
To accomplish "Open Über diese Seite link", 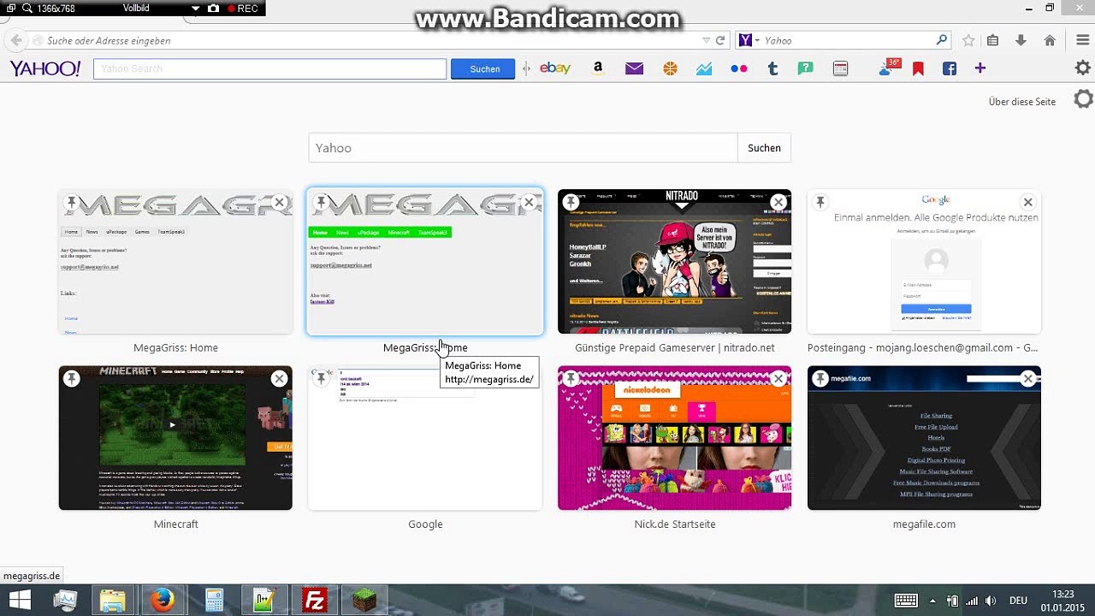I will pyautogui.click(x=1022, y=102).
